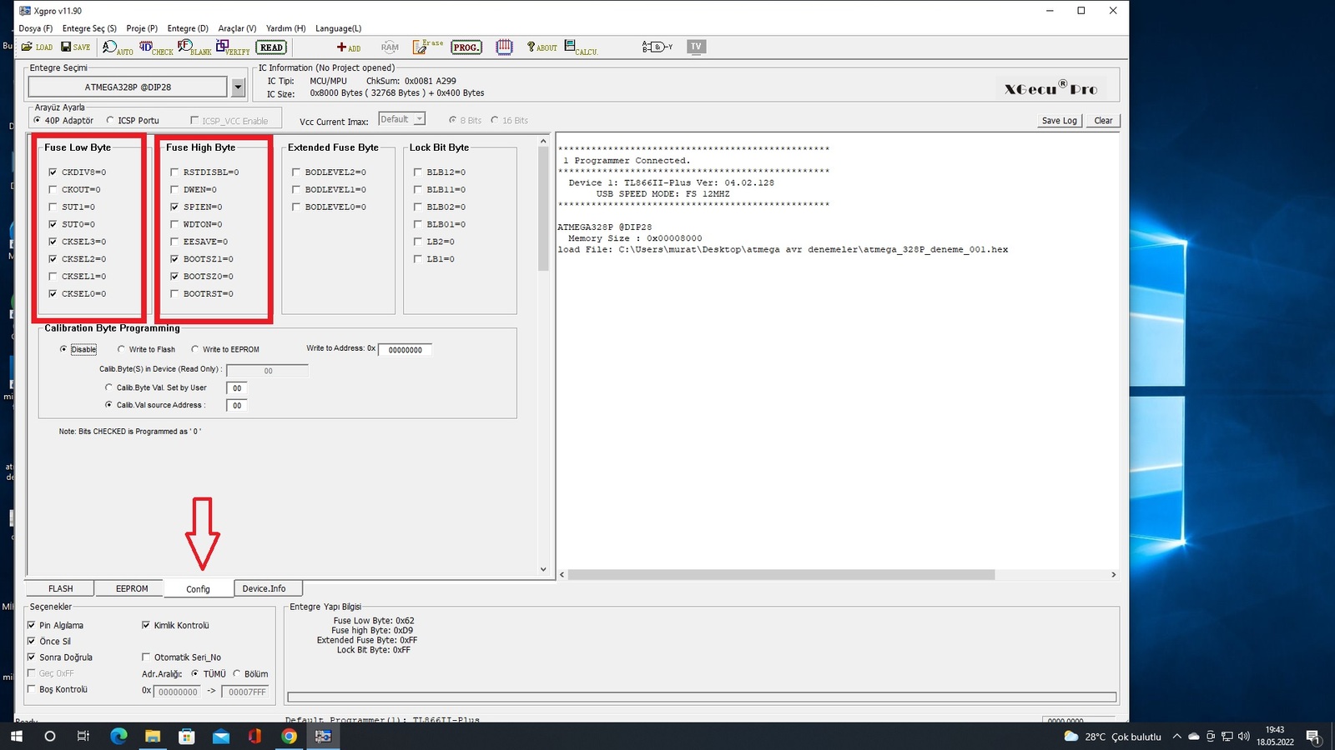The height and width of the screenshot is (750, 1335).
Task: Open the Yardım (H) menu
Action: pyautogui.click(x=286, y=28)
